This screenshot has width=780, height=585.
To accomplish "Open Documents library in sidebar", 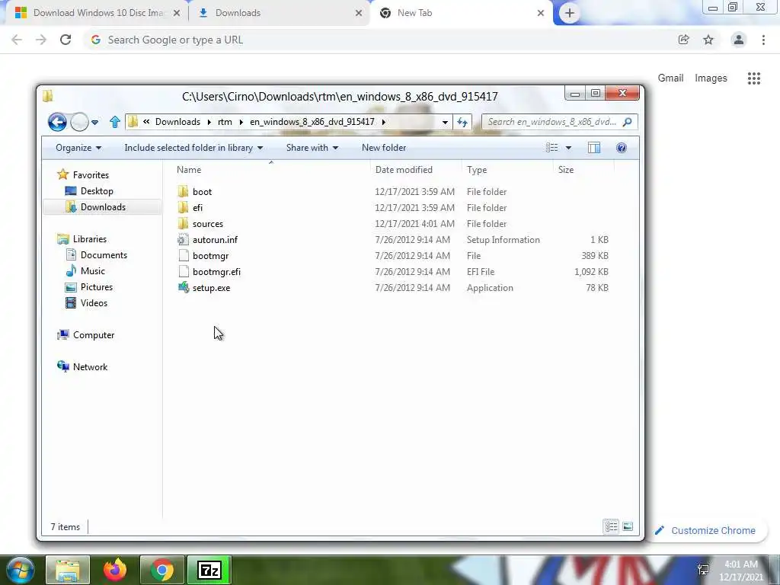I will pyautogui.click(x=104, y=255).
